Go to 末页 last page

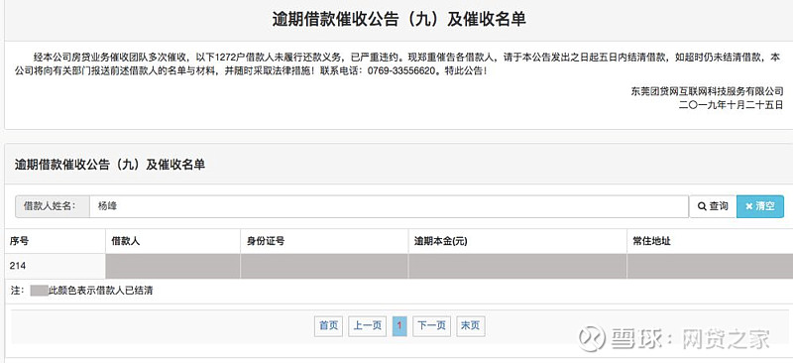point(470,326)
